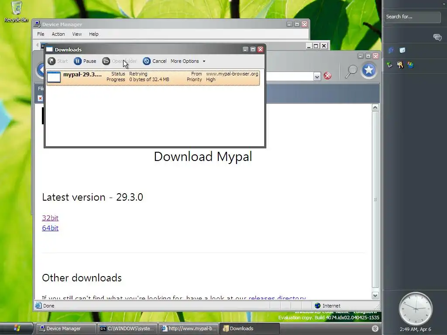The image size is (447, 335).
Task: Click the keys tray icon in sidebar
Action: [x=400, y=65]
